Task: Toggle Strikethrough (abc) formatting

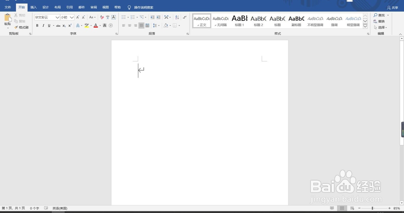Action: click(x=58, y=25)
